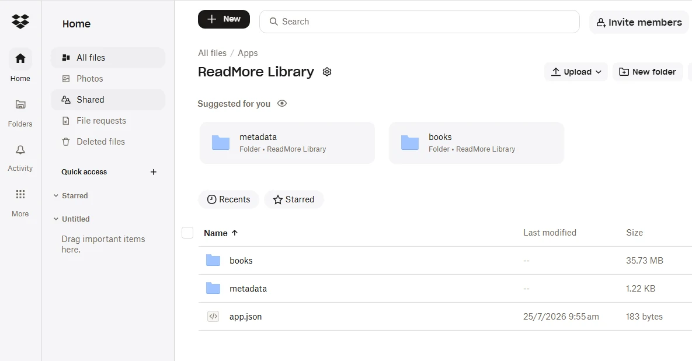This screenshot has width=692, height=361.
Task: Open suggested books folder card
Action: tap(476, 143)
